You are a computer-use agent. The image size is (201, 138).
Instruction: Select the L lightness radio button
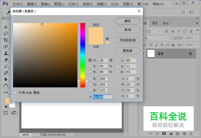(x=118, y=60)
